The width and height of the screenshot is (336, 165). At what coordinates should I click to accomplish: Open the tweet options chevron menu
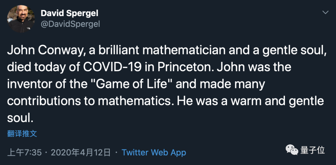coord(325,12)
